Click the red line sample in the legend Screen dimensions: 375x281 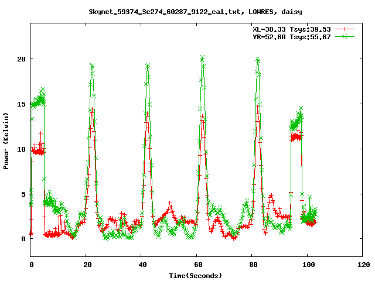coord(345,29)
